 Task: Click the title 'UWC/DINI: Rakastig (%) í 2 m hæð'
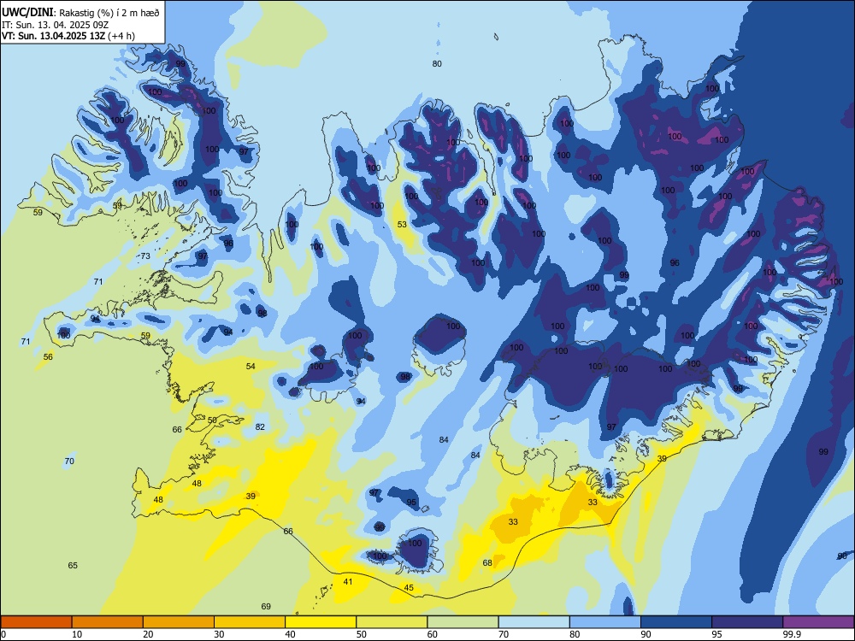(80, 13)
